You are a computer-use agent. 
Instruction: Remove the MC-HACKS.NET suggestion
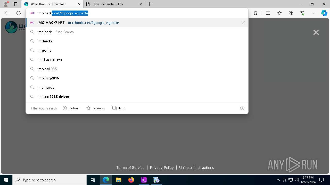click(x=243, y=23)
